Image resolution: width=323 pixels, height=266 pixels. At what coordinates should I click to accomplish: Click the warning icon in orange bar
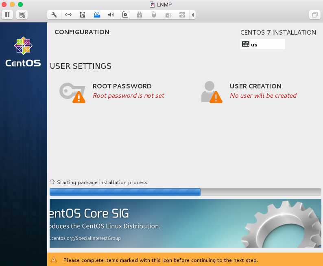click(54, 260)
